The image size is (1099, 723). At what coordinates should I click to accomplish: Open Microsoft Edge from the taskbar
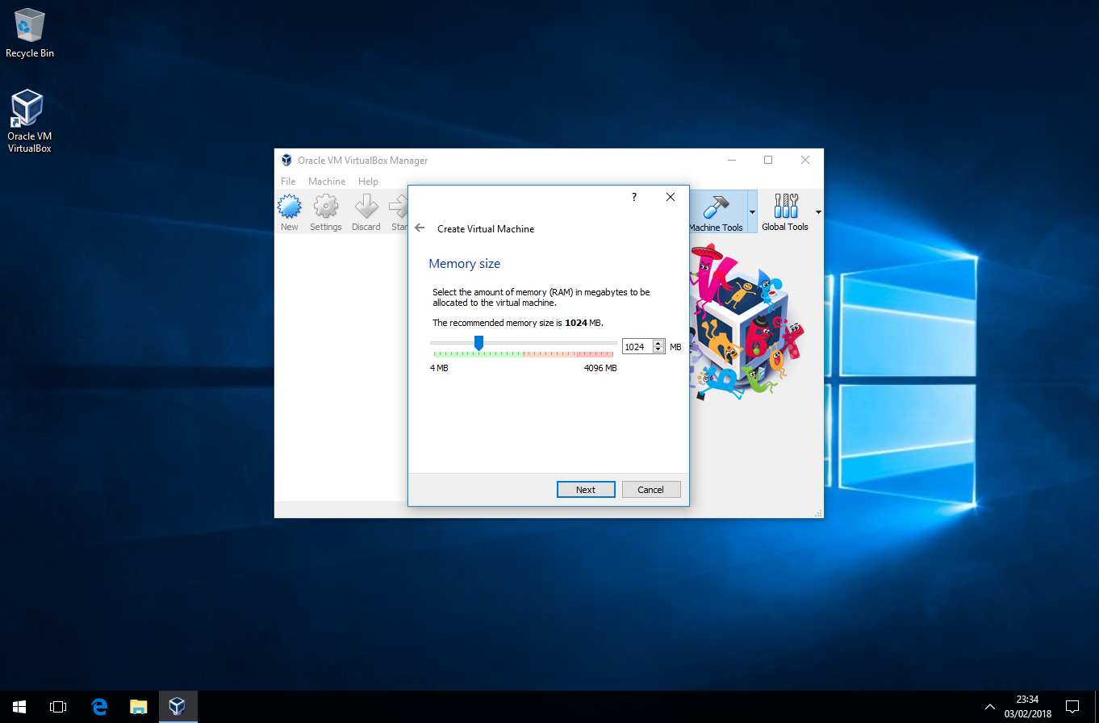pos(99,707)
